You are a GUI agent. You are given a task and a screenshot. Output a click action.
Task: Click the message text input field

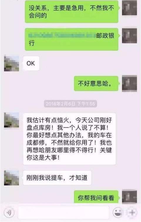click(63, 213)
